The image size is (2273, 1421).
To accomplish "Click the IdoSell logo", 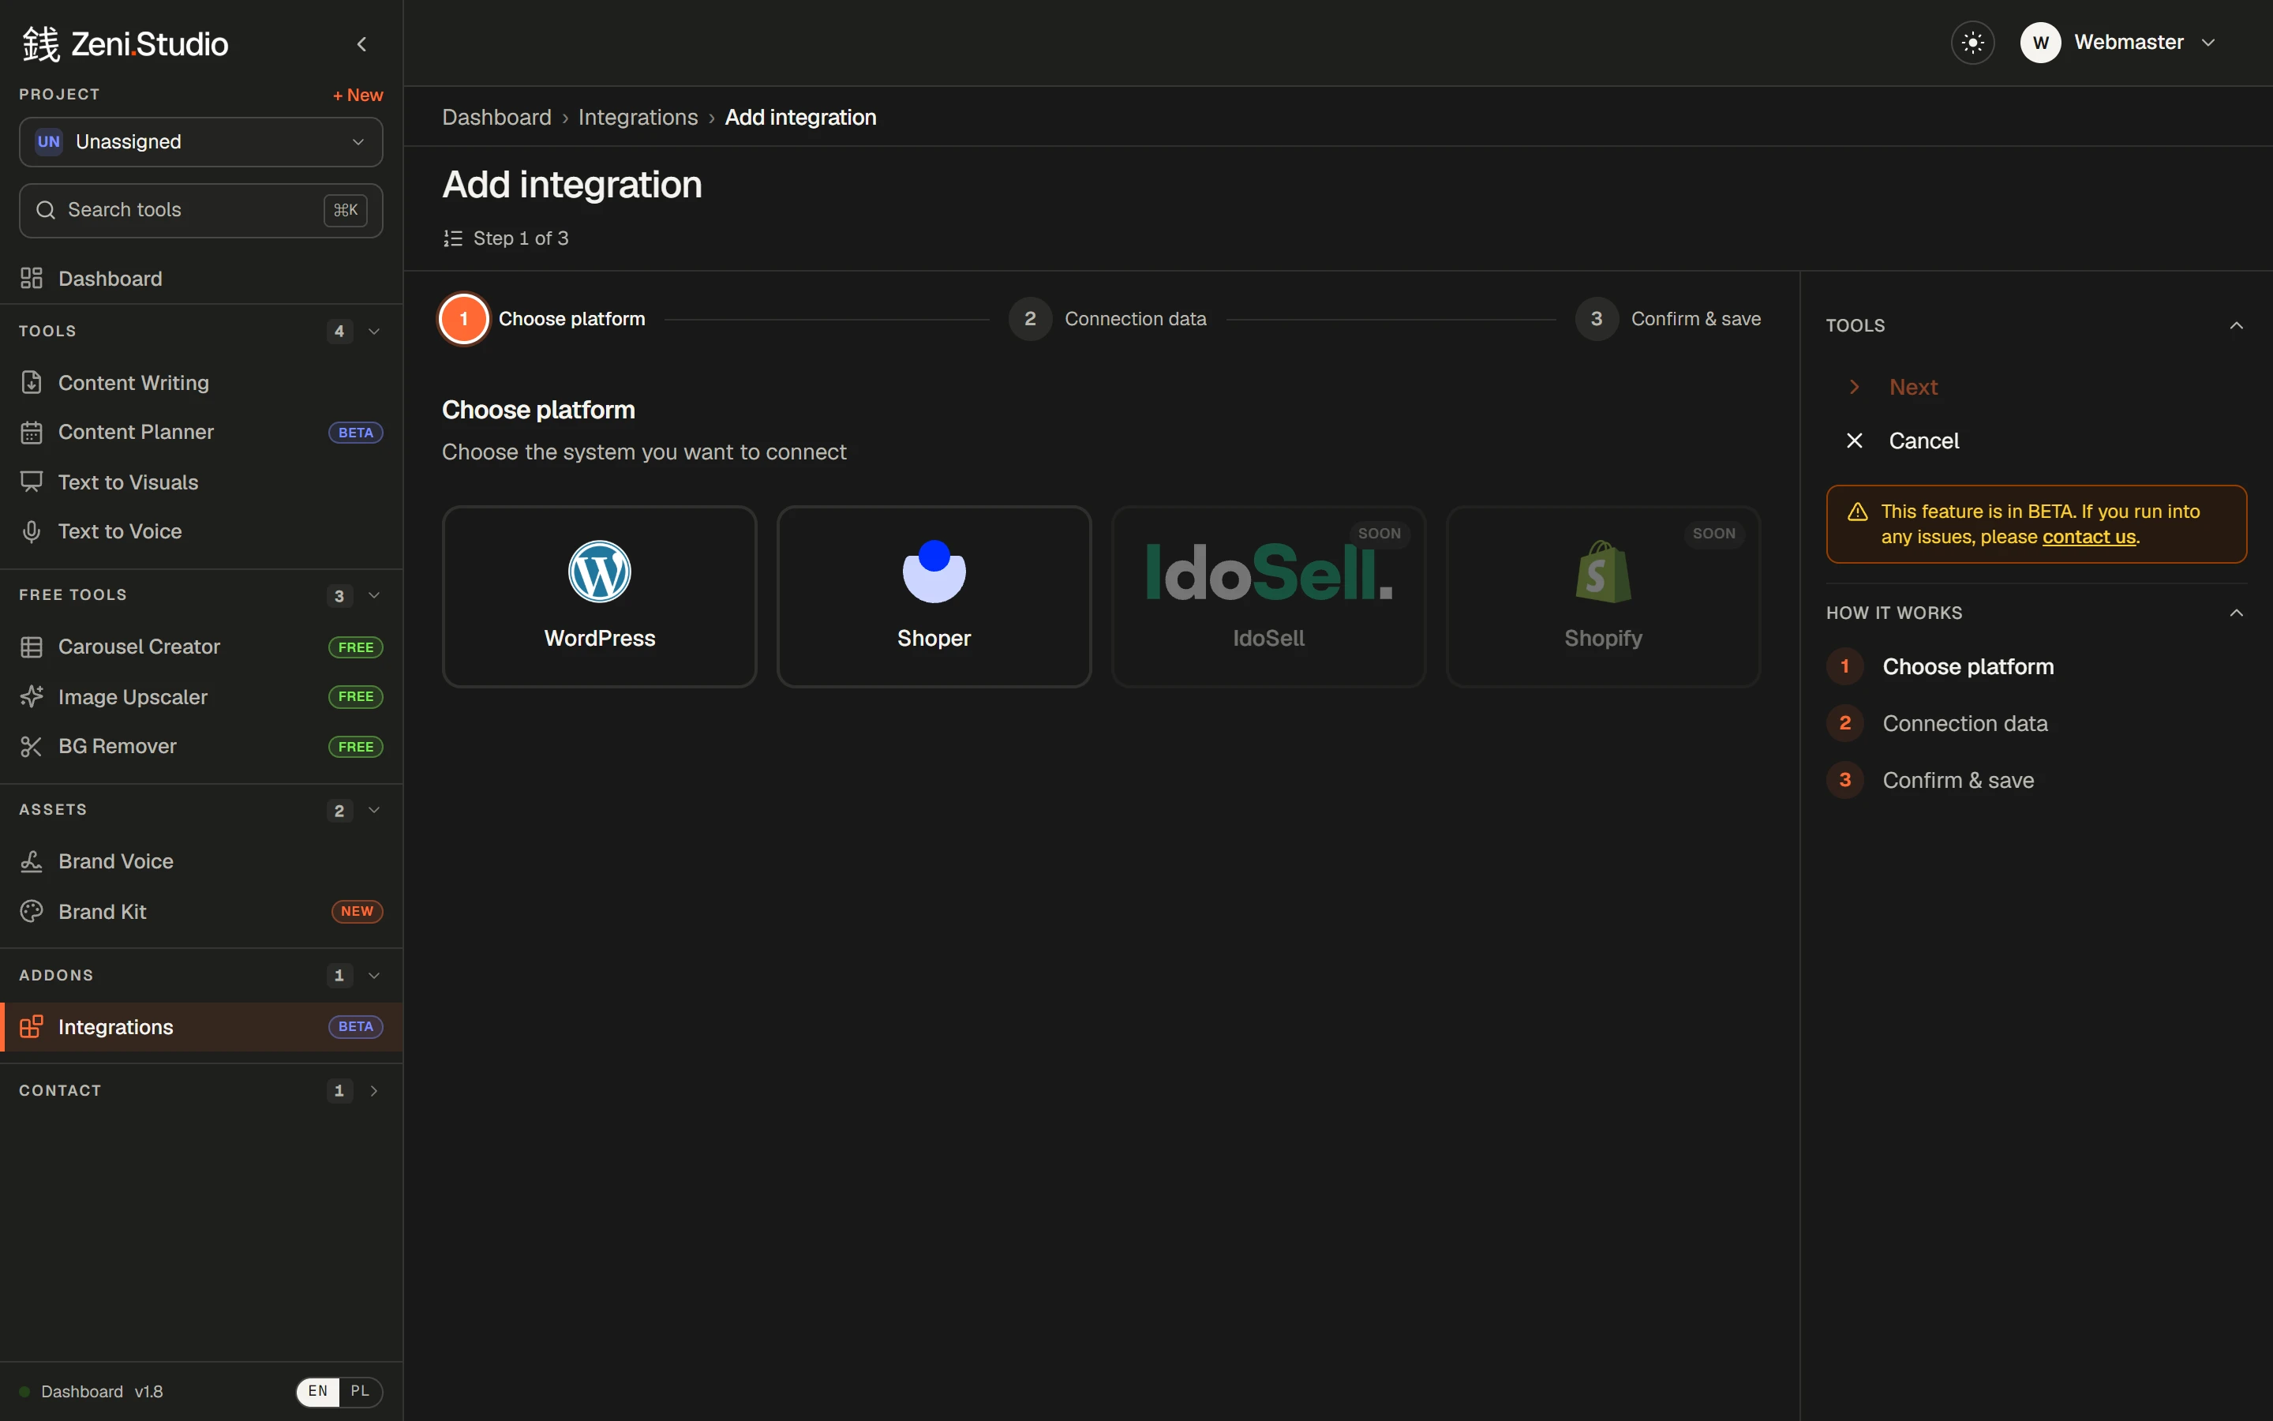I will point(1268,572).
